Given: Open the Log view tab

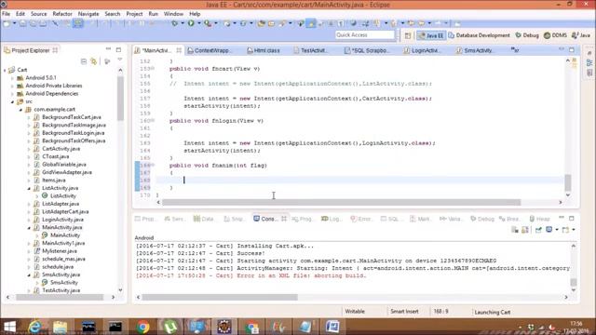Looking at the screenshot, I should tap(331, 219).
